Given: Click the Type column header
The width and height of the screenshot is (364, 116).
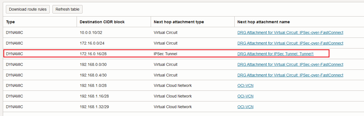Looking at the screenshot, I should 10,22.
